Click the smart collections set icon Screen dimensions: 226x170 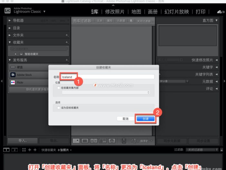coord(21,54)
